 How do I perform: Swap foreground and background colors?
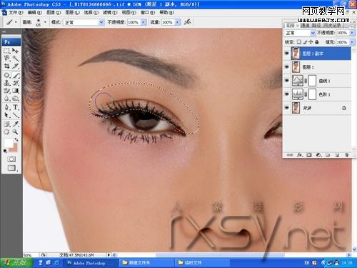(x=16, y=139)
